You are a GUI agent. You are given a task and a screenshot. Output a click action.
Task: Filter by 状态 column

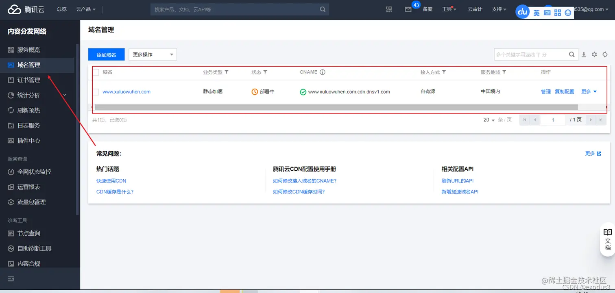pyautogui.click(x=265, y=72)
